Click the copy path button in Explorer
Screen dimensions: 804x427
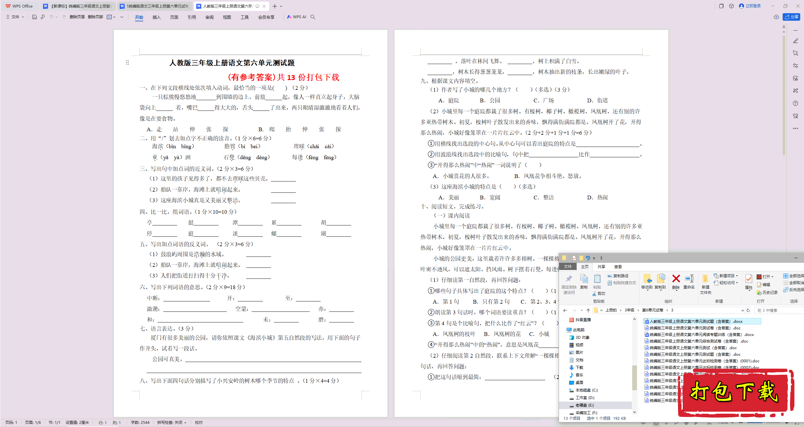coord(618,276)
